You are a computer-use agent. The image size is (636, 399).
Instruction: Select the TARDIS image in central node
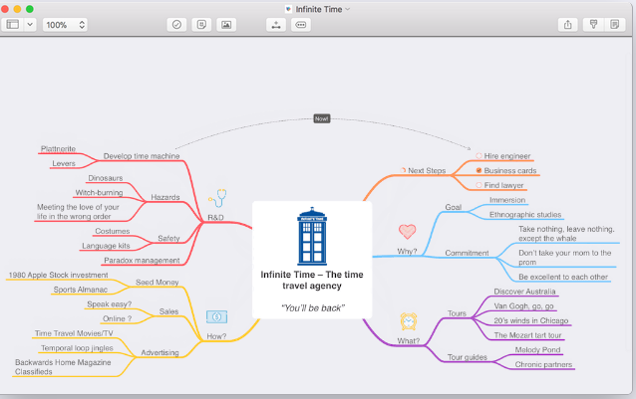(312, 237)
